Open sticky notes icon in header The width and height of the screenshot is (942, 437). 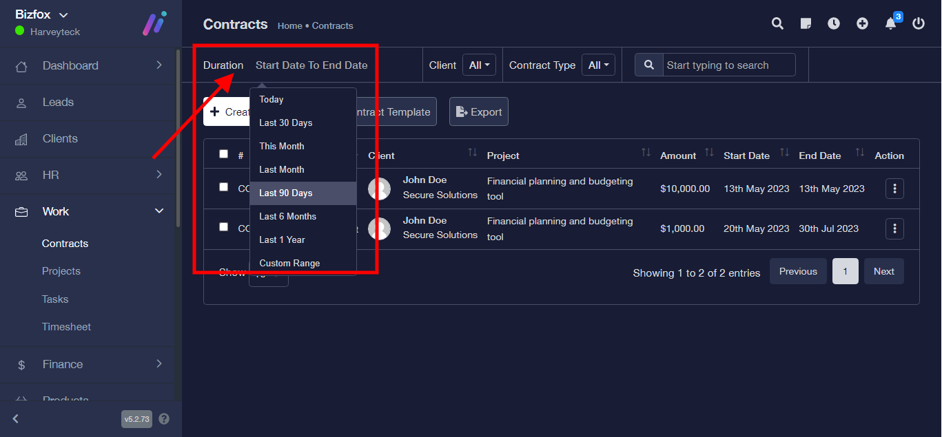pos(806,24)
